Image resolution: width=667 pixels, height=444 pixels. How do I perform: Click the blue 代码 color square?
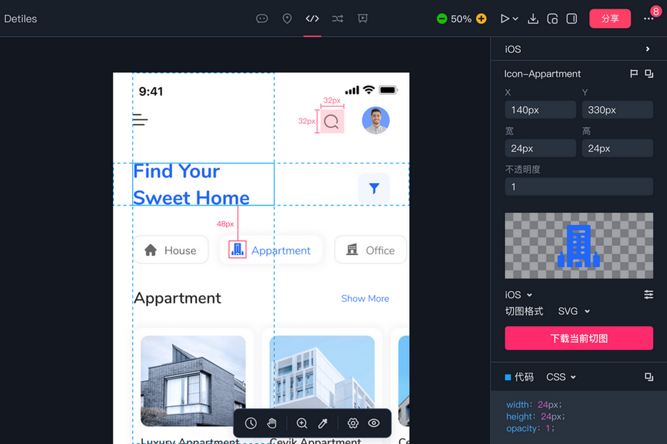tap(508, 377)
